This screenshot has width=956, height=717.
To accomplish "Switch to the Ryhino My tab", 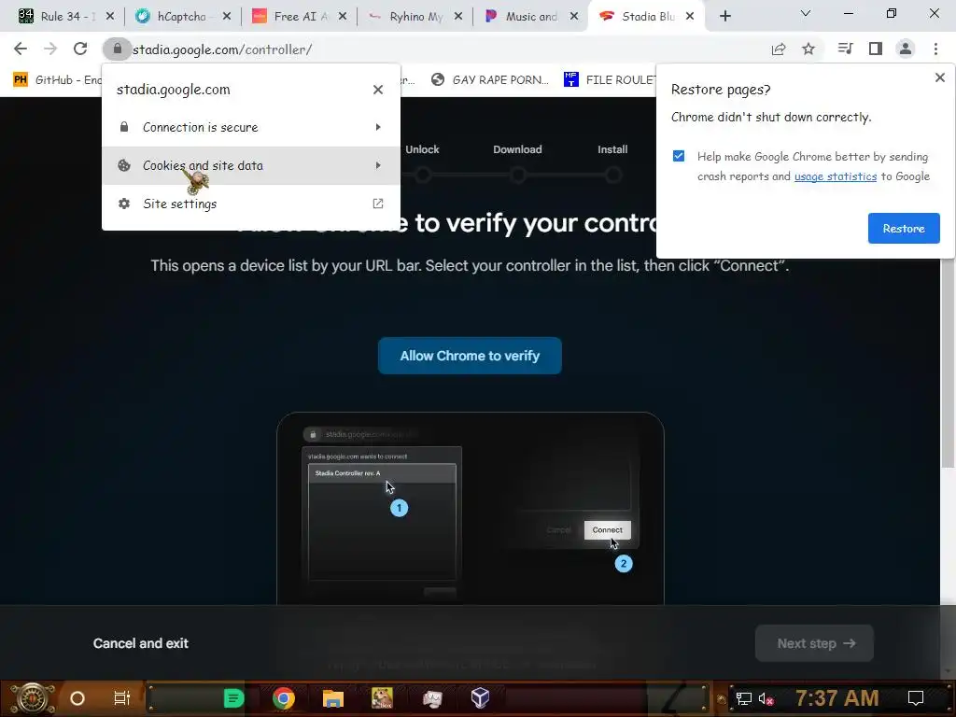I will coord(415,17).
